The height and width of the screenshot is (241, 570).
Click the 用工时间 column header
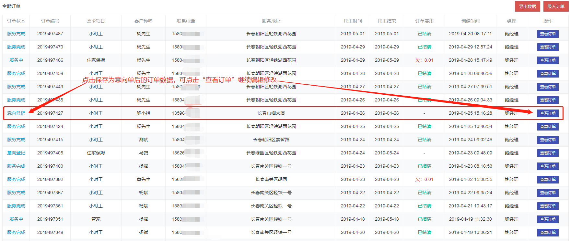tap(353, 21)
